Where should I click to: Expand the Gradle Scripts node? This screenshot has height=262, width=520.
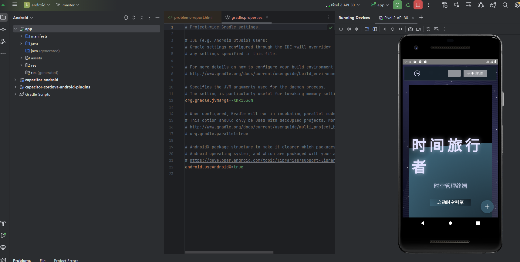15,94
